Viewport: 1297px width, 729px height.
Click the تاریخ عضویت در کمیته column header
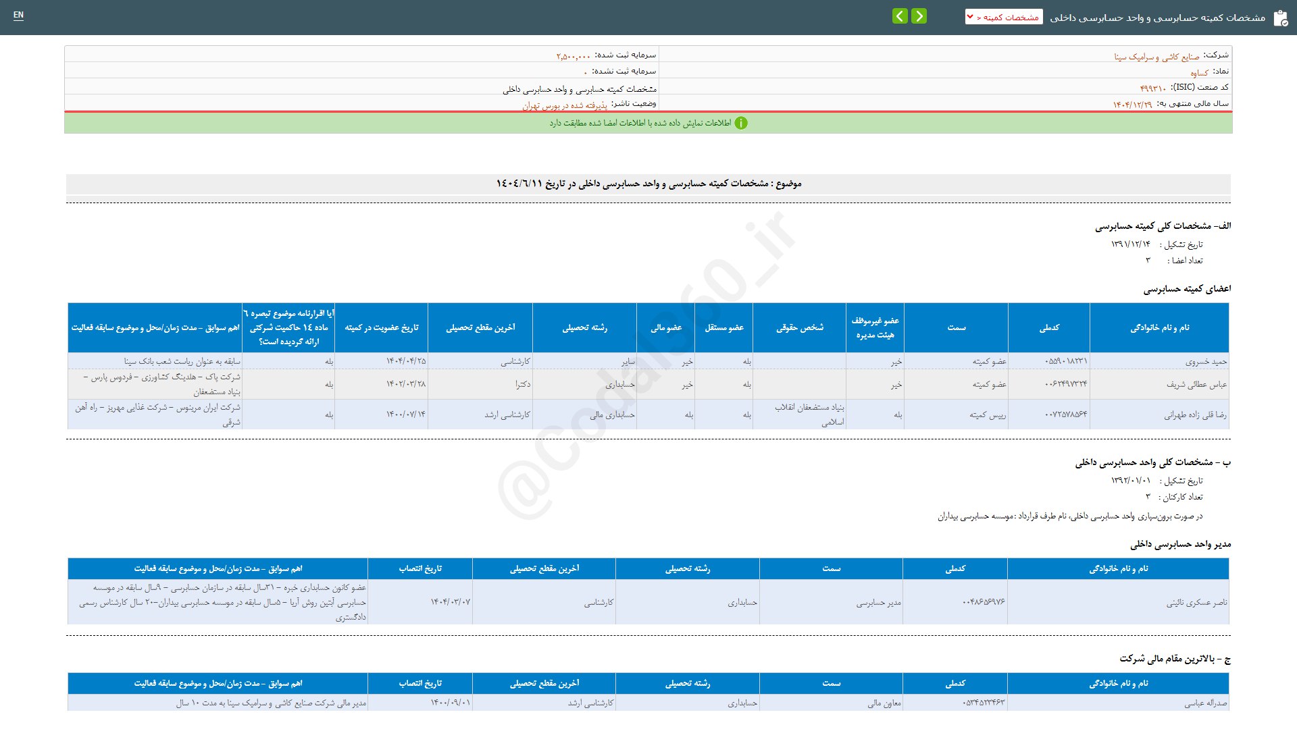[x=381, y=327]
